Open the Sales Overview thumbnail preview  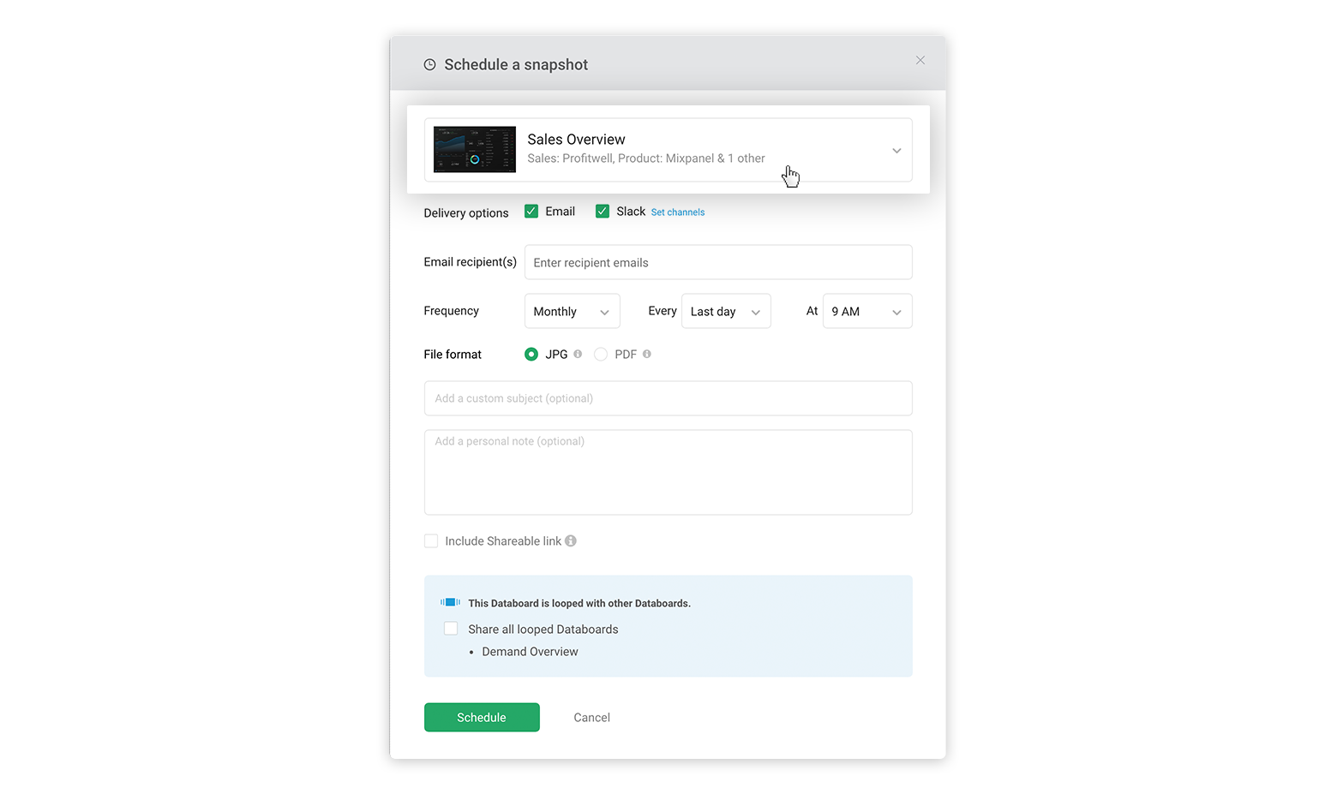click(x=475, y=150)
